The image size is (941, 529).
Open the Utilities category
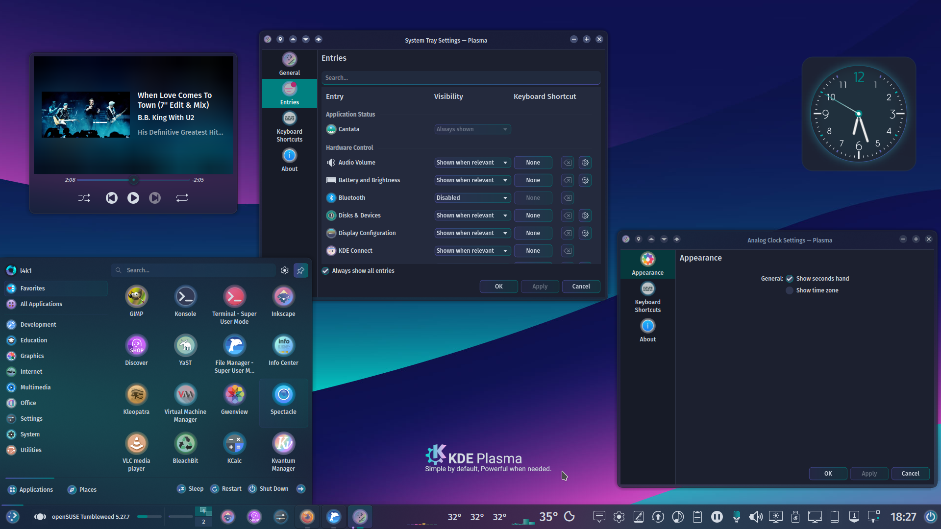point(56,450)
